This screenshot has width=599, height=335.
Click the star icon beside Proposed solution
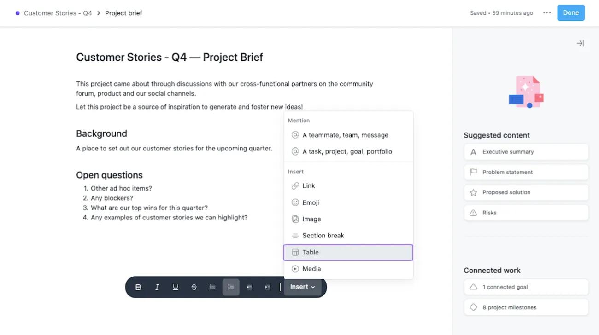(473, 192)
